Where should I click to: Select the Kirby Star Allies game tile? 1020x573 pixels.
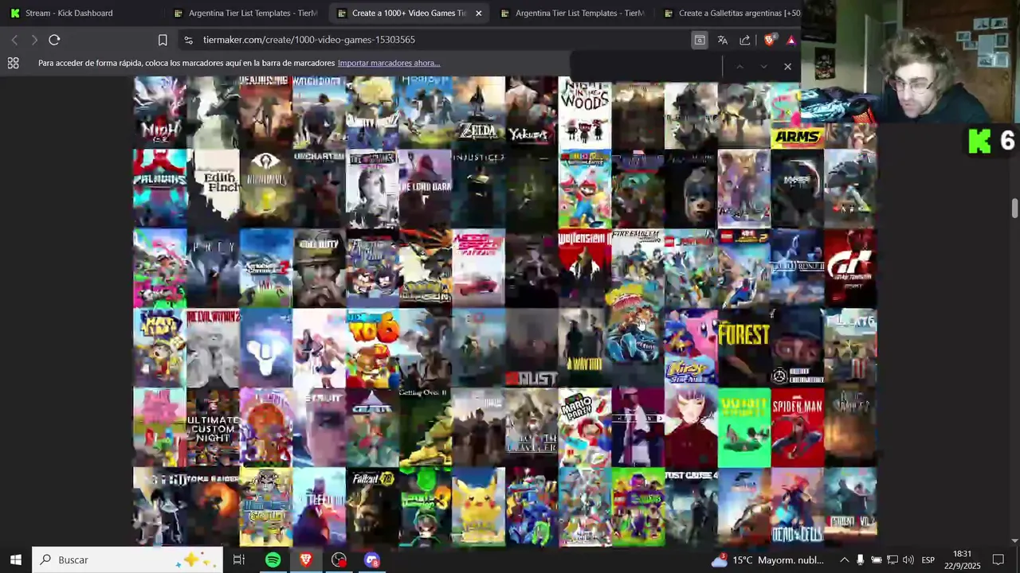pyautogui.click(x=691, y=347)
